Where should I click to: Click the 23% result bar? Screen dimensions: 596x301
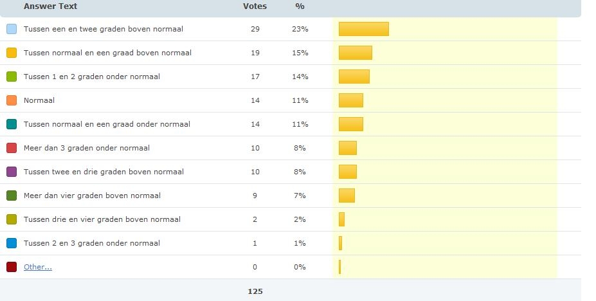click(x=364, y=29)
